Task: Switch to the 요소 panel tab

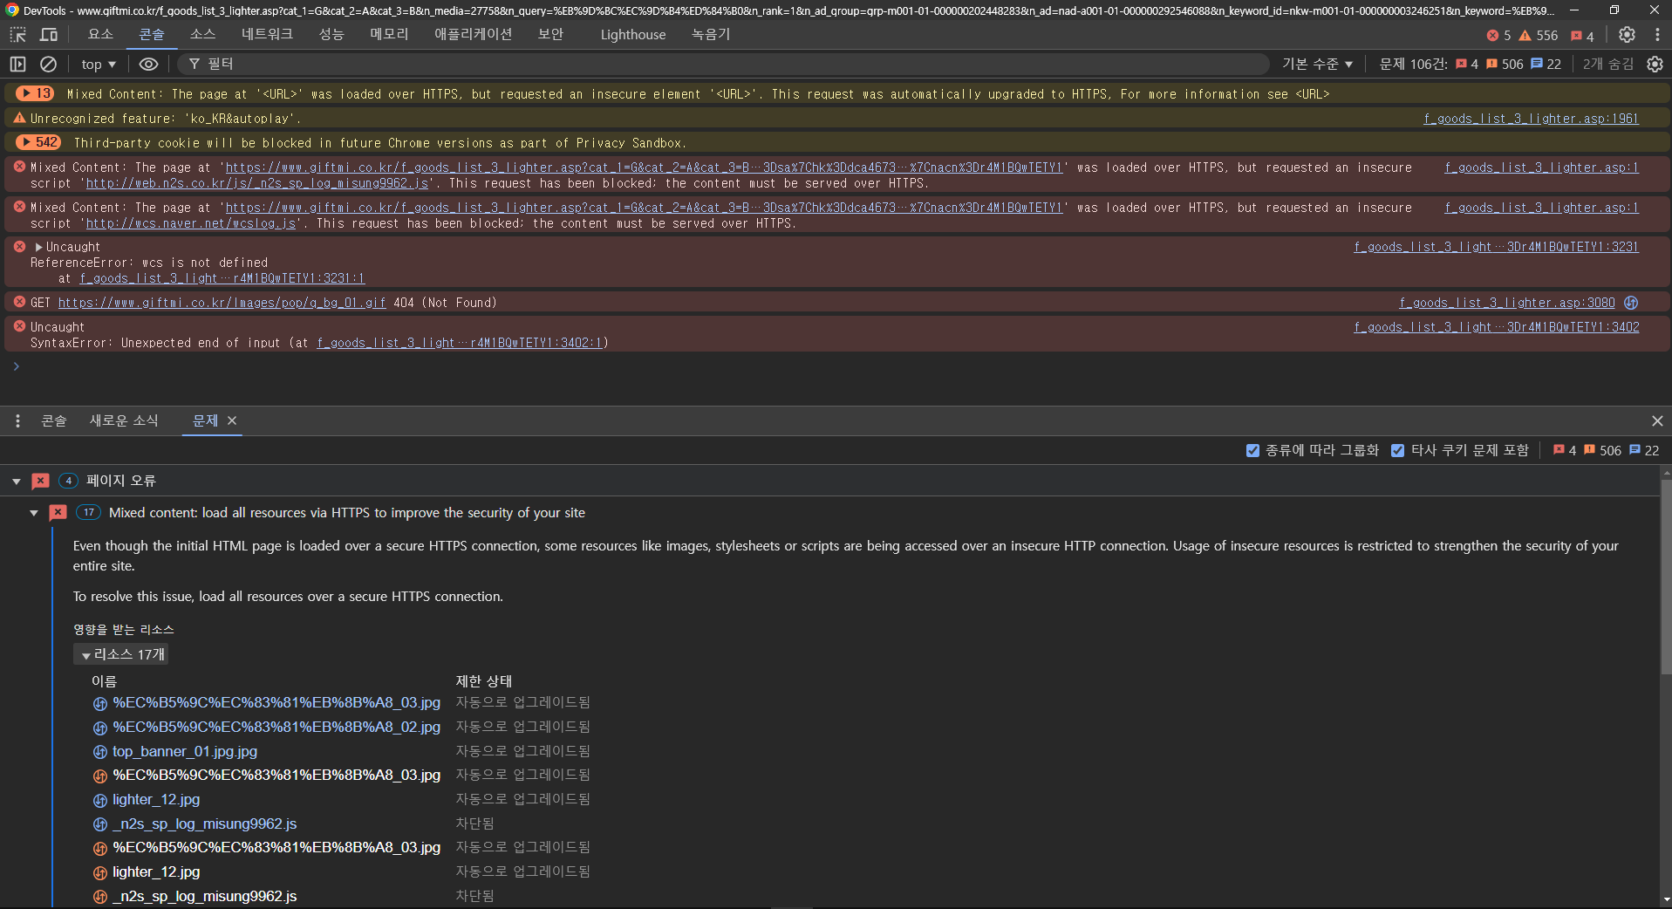Action: point(100,34)
